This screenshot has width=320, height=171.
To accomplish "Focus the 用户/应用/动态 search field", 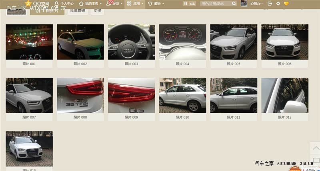I will coord(215,4).
